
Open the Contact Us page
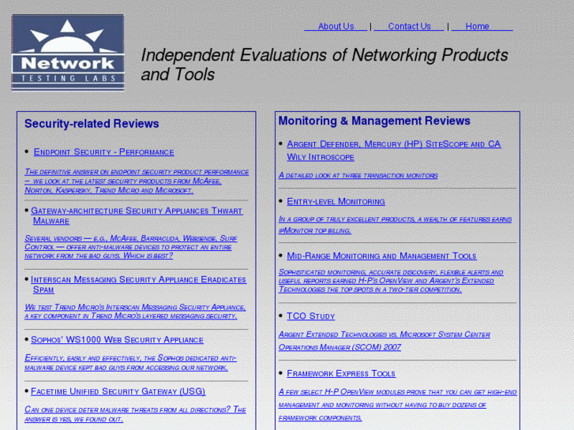[409, 26]
